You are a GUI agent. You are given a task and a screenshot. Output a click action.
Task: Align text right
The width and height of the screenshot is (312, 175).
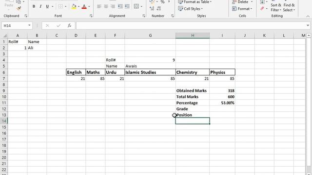(x=113, y=6)
